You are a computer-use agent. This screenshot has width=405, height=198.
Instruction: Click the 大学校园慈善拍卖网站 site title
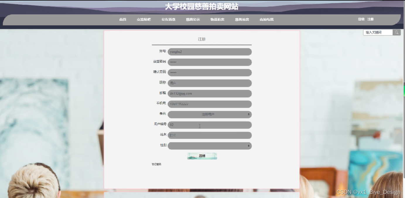pos(201,7)
